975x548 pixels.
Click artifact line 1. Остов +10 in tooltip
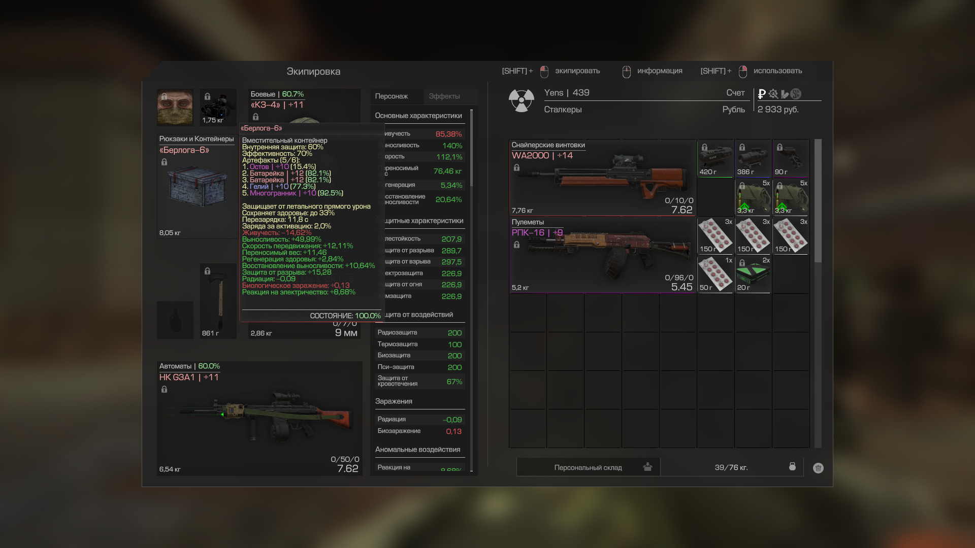point(279,167)
